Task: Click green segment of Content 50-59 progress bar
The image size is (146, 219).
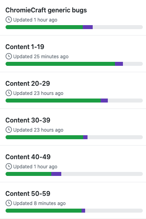Action: tap(44, 211)
